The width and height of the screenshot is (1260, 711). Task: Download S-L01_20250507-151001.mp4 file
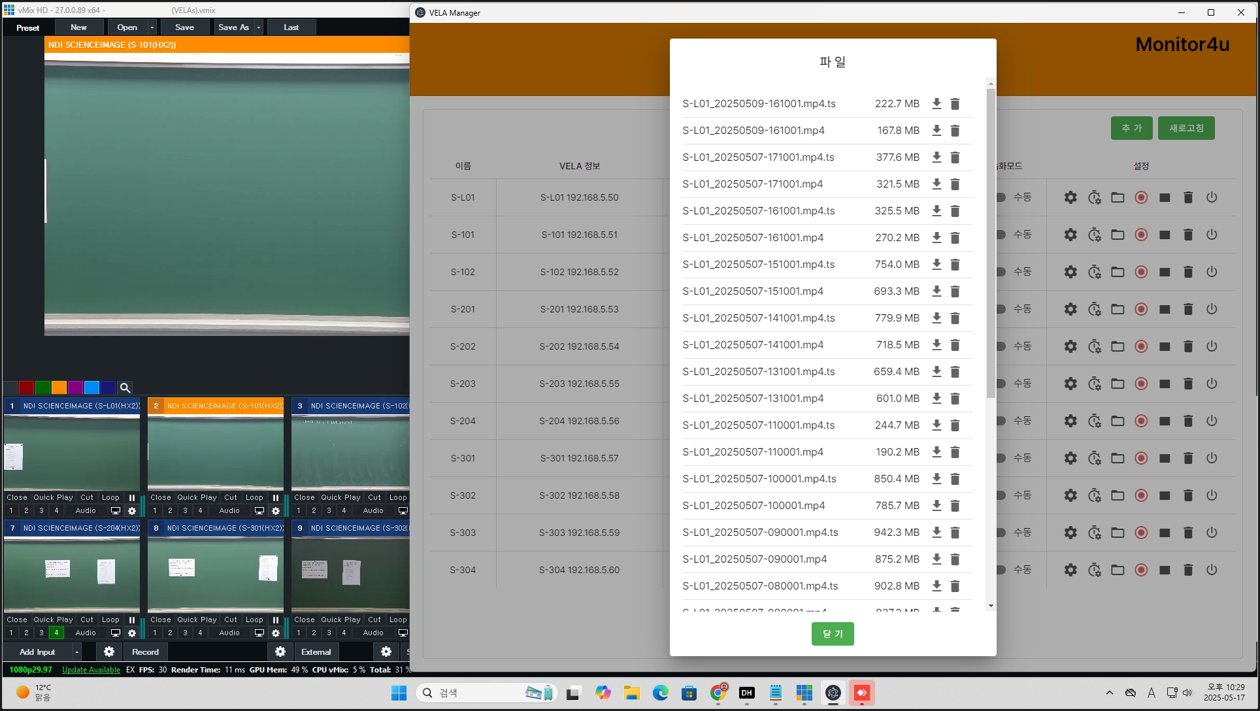pos(937,291)
